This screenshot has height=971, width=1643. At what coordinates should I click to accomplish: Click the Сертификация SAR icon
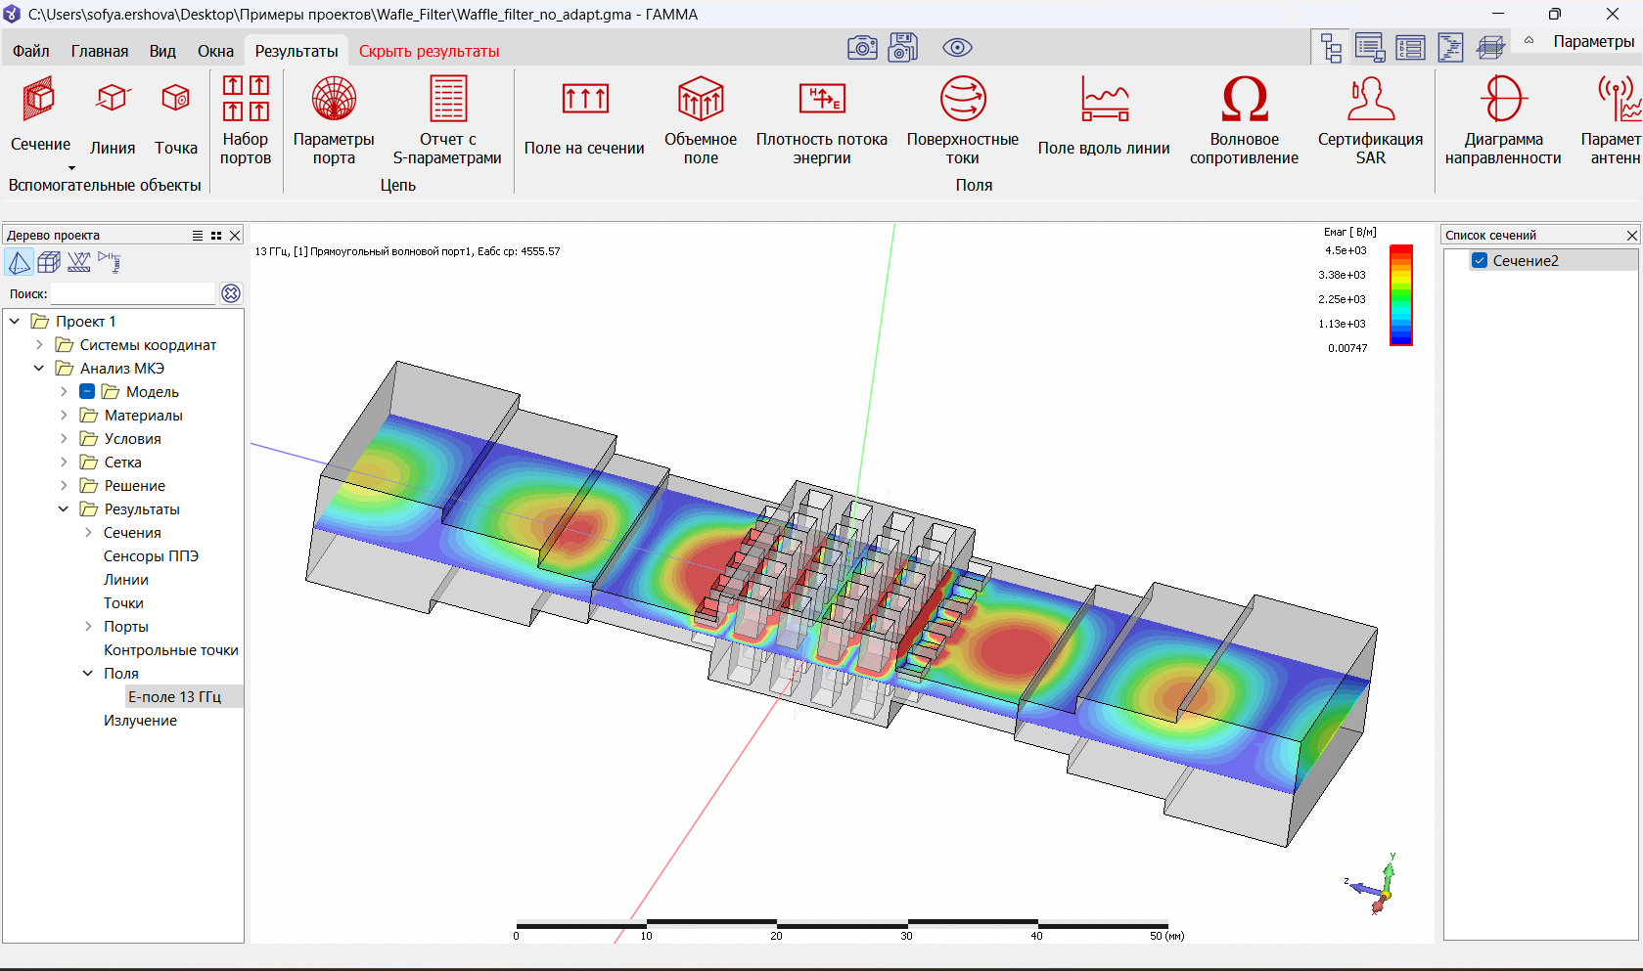[x=1370, y=100]
